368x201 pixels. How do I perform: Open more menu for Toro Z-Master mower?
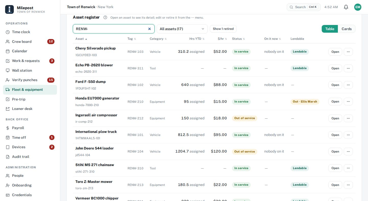[348, 185]
